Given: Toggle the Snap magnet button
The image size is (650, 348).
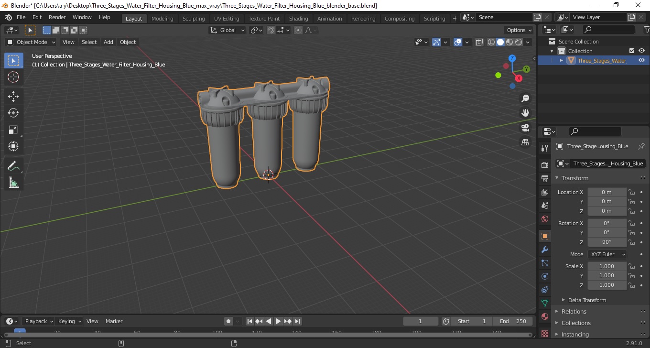Looking at the screenshot, I should tap(271, 30).
